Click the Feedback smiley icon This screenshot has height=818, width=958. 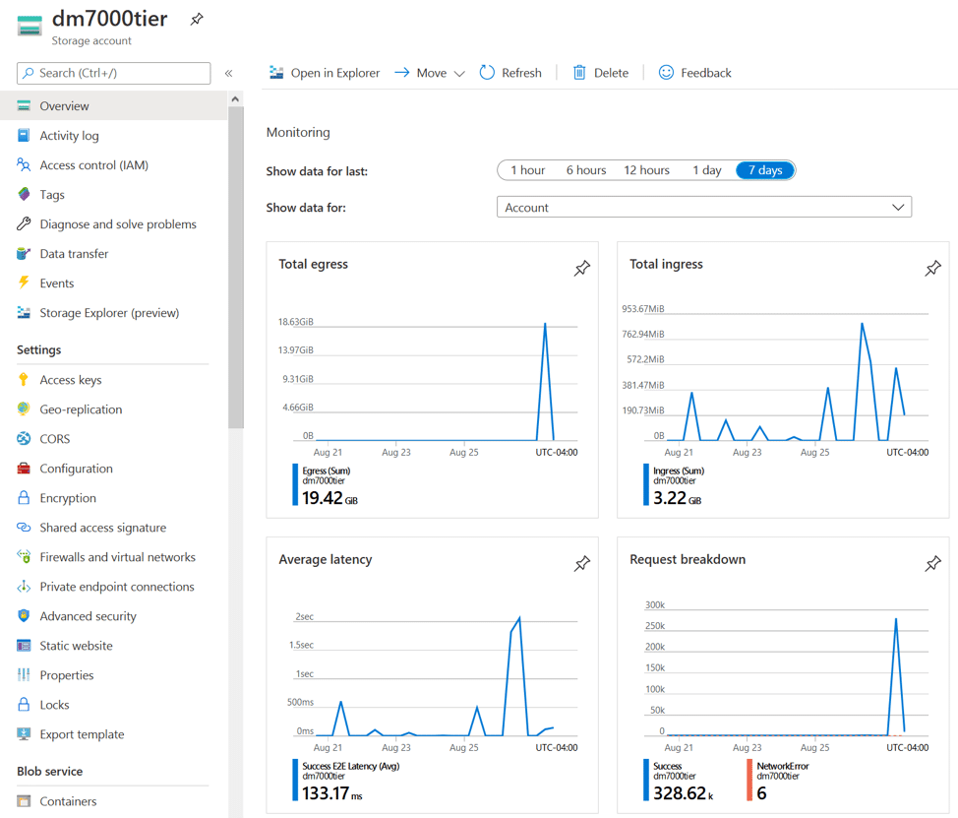point(666,73)
